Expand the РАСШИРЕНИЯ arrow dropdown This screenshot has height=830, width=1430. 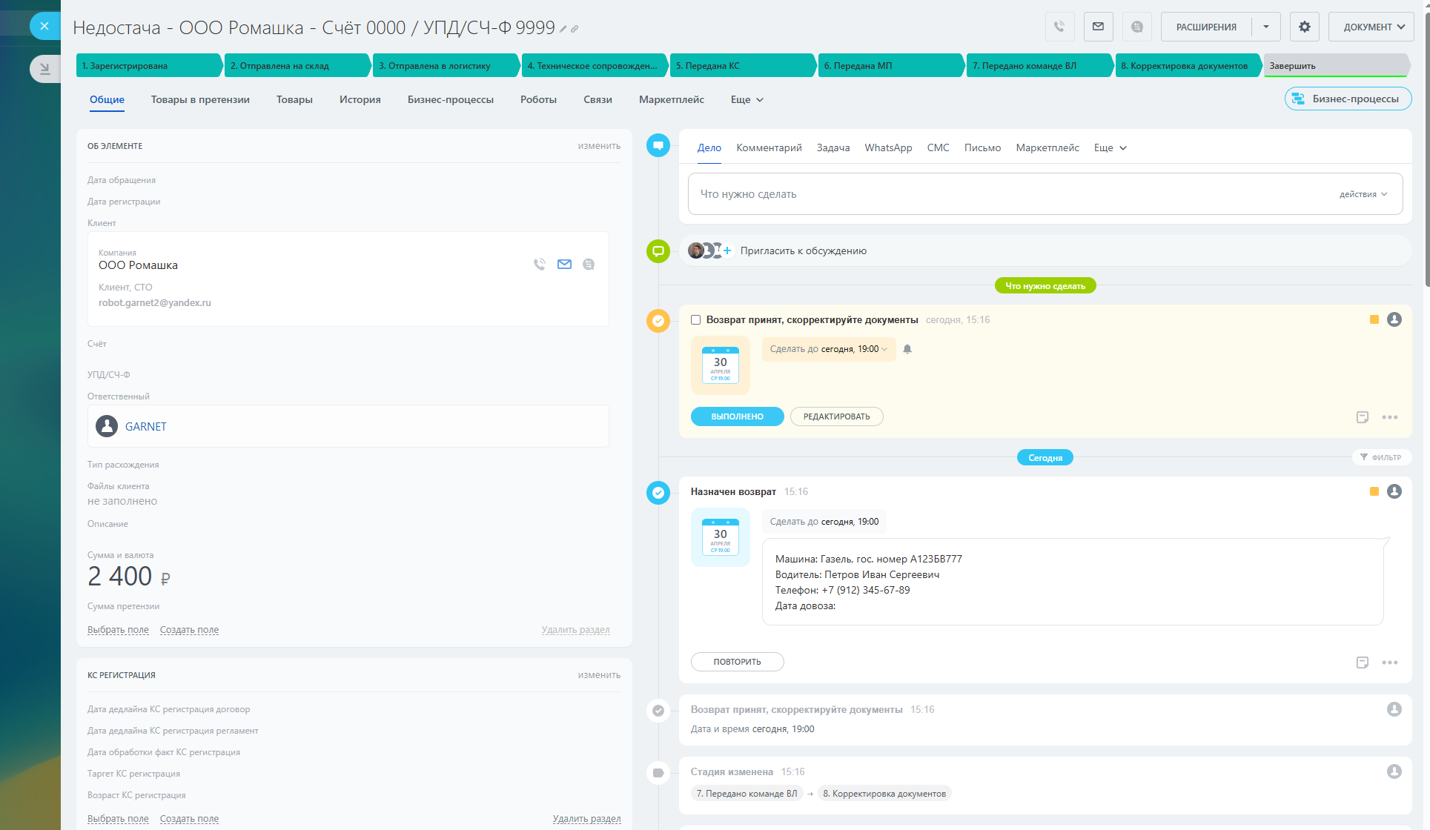pos(1266,27)
